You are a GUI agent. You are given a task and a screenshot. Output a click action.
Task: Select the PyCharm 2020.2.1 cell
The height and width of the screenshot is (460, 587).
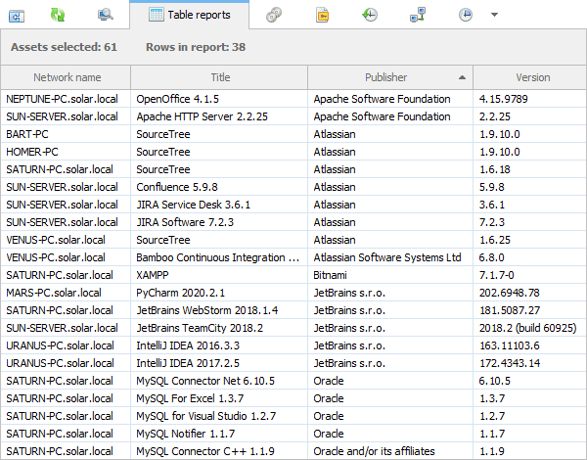coord(219,293)
